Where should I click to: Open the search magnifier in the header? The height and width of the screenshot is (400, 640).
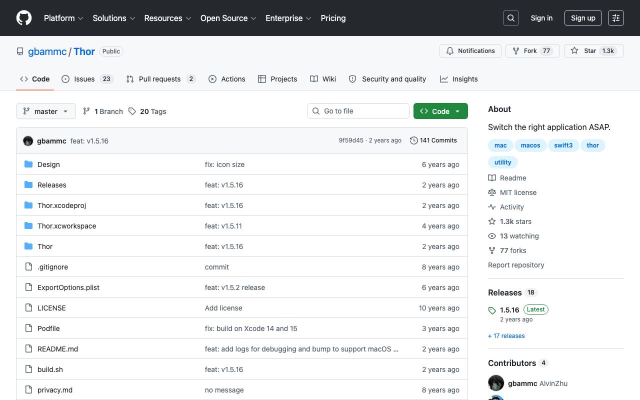point(511,18)
